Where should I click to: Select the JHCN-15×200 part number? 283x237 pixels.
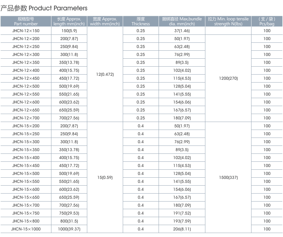pos(26,126)
